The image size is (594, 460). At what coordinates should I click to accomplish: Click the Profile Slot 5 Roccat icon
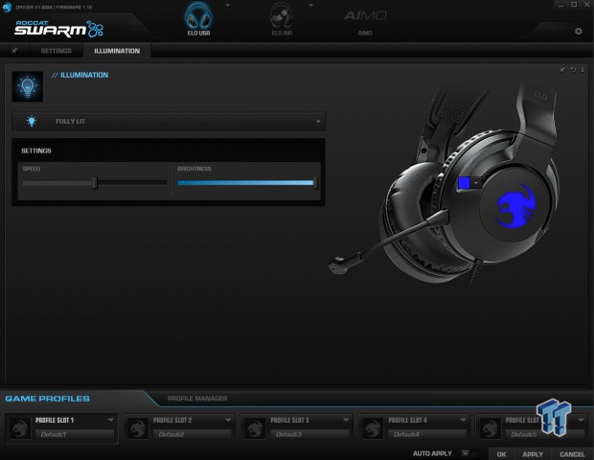pos(490,428)
